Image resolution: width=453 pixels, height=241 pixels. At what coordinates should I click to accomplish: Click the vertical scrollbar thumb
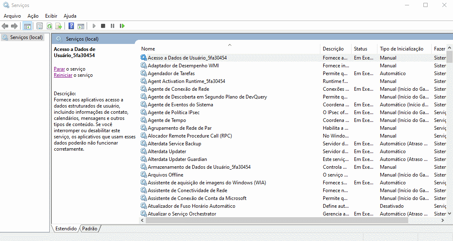tap(450, 57)
